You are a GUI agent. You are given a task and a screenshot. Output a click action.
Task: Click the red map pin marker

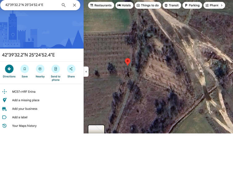128,62
